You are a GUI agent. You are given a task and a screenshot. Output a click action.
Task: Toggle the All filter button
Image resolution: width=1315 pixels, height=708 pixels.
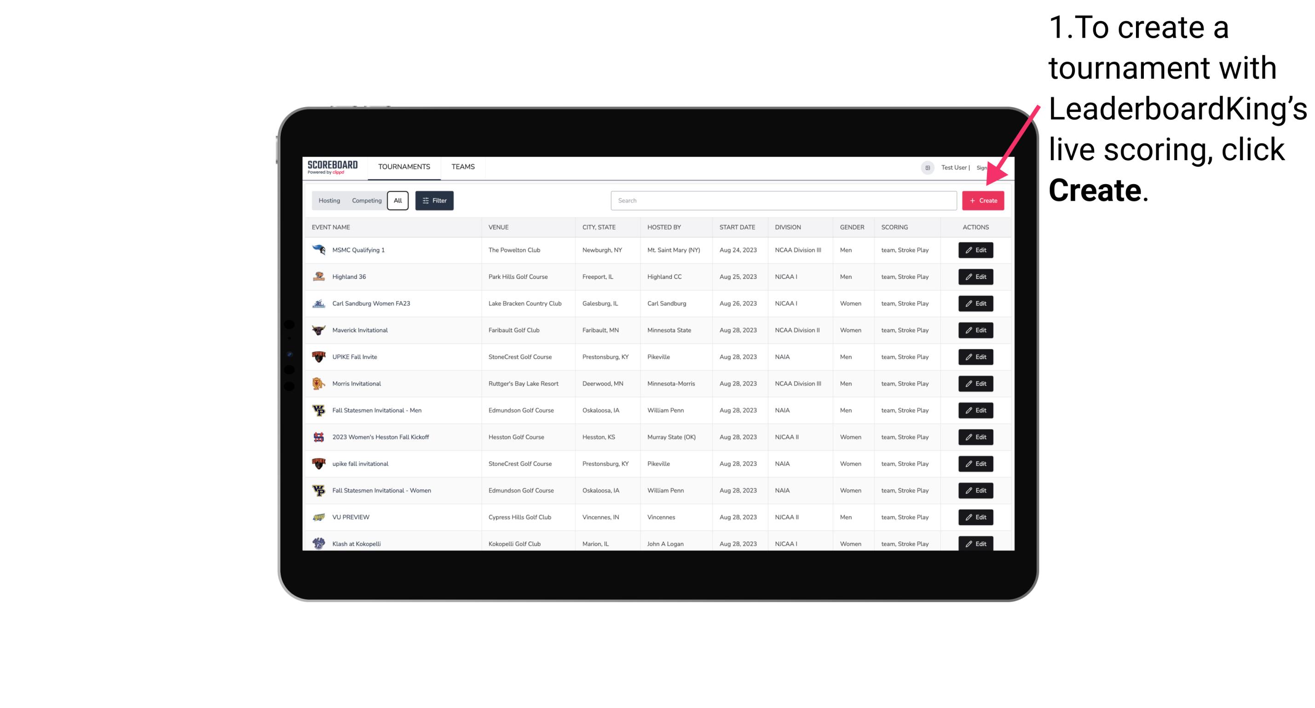pos(398,201)
